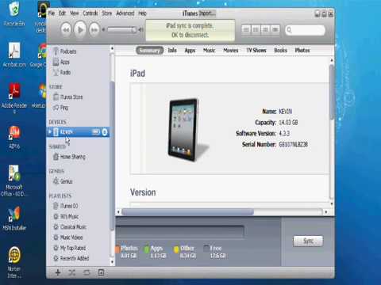This screenshot has height=285, width=381.
Task: Open the Edit menu
Action: click(x=62, y=13)
